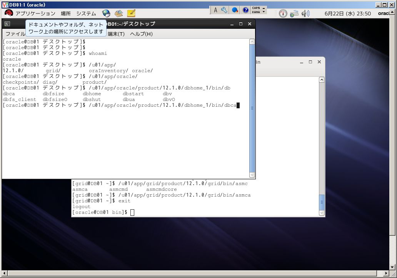The image size is (397, 278).
Task: Click the Red Hat logo icon
Action: pyautogui.click(x=8, y=13)
